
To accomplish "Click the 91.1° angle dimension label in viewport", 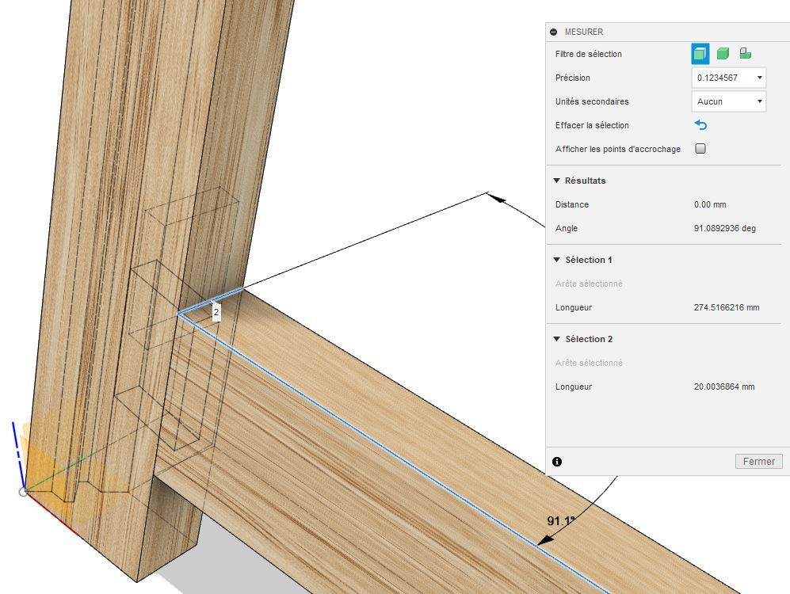I will [560, 521].
